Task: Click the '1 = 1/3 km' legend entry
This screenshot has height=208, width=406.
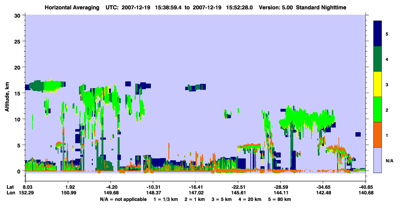Action: [x=165, y=199]
